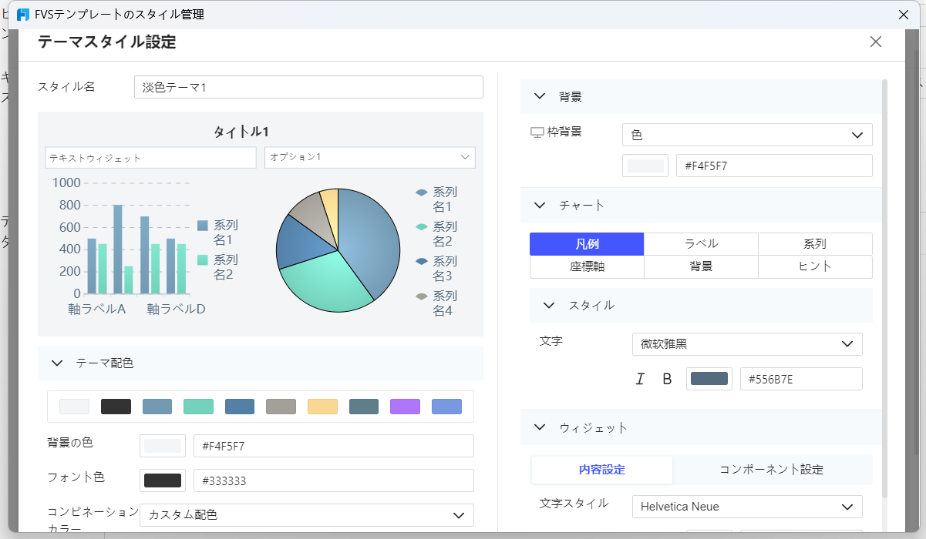Open the カスタム配色 combination dropdown
The height and width of the screenshot is (539, 926).
[307, 515]
